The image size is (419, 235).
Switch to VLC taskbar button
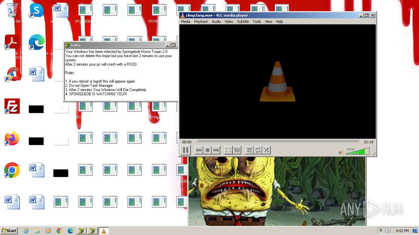(104, 231)
